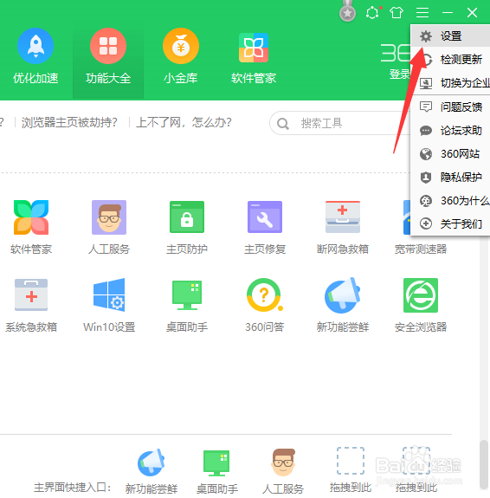Click the medal badge icon in title bar
Image resolution: width=490 pixels, height=498 pixels.
[x=347, y=11]
